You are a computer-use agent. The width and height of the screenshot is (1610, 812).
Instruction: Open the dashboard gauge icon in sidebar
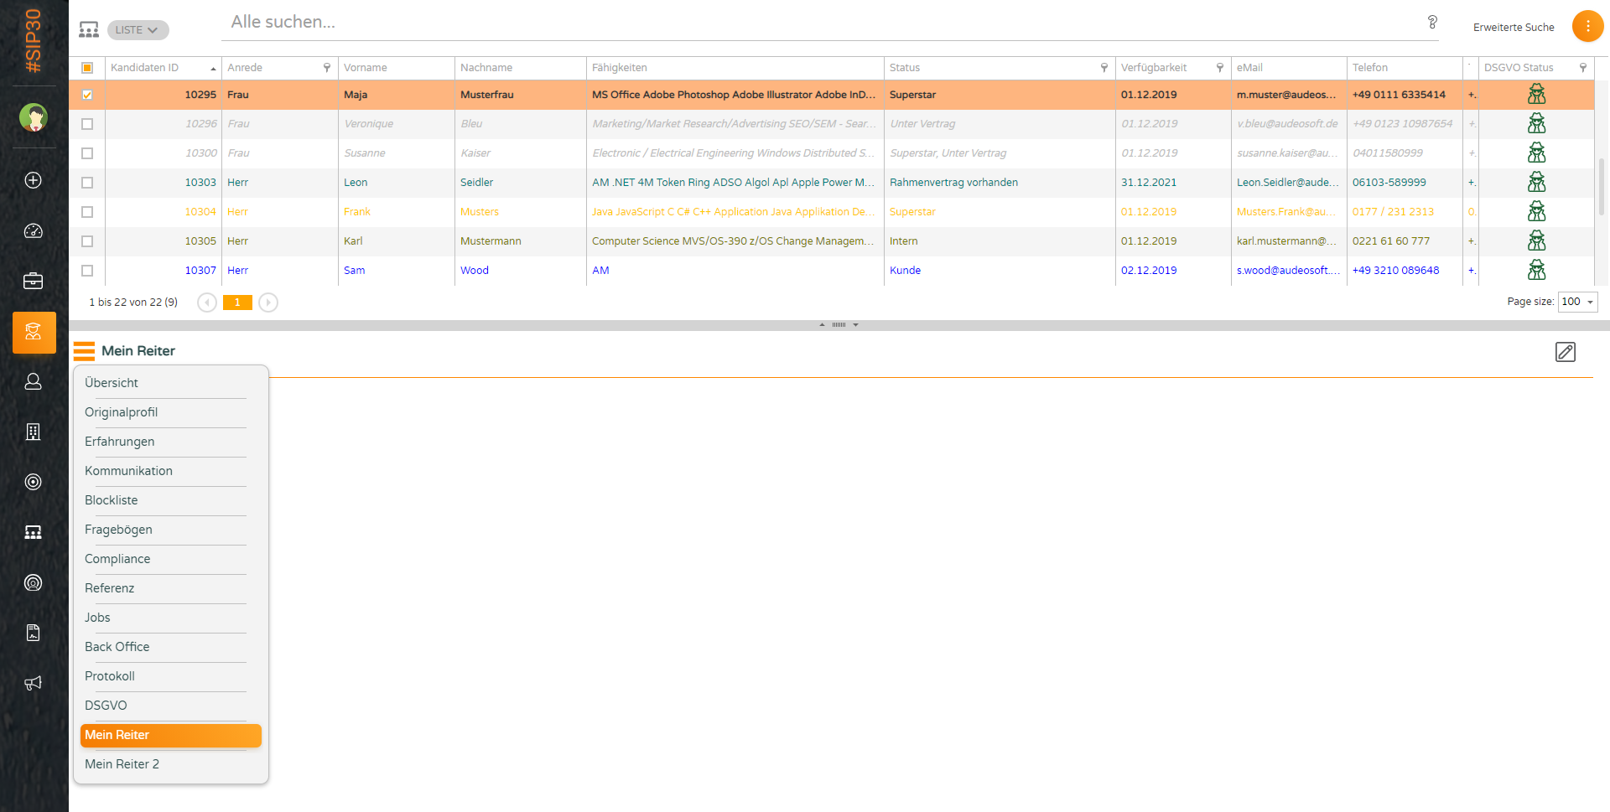tap(34, 230)
